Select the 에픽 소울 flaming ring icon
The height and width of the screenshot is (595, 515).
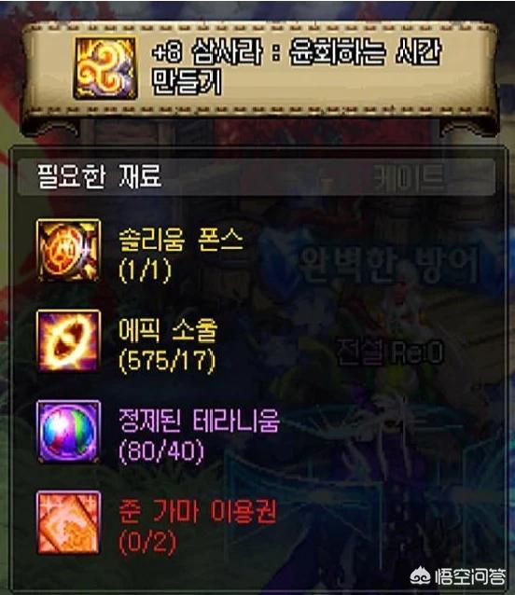click(x=69, y=340)
